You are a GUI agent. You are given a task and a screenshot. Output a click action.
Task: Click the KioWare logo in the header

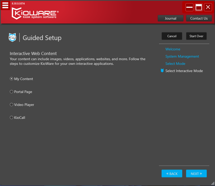[34, 13]
